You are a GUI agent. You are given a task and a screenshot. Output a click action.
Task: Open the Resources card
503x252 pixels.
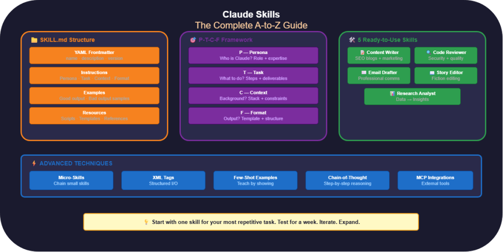point(94,116)
